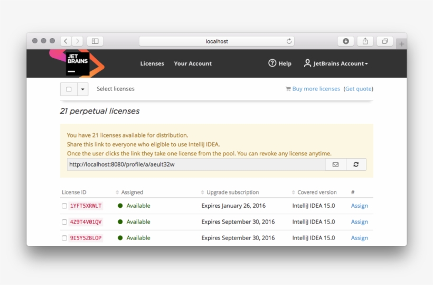Click the Help question mark icon

pyautogui.click(x=272, y=63)
